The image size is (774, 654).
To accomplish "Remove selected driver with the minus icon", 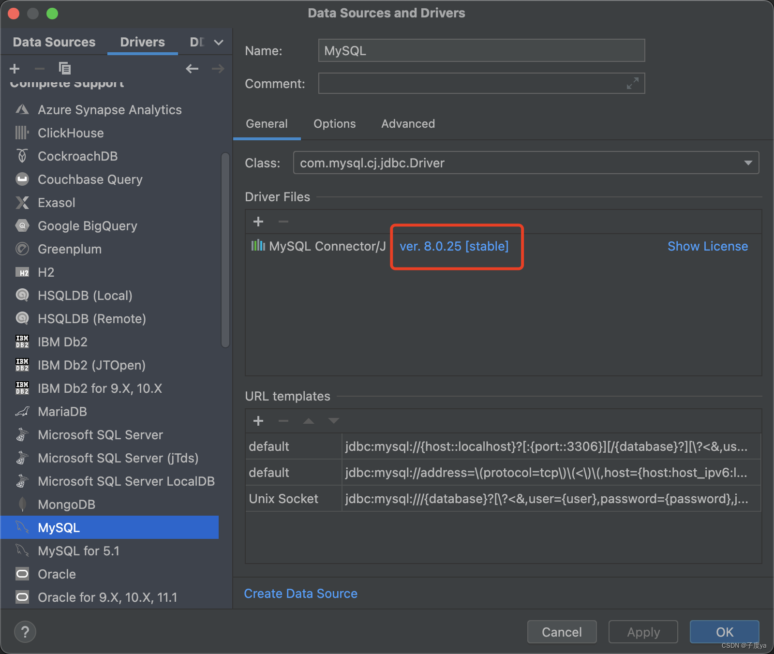I will point(40,68).
